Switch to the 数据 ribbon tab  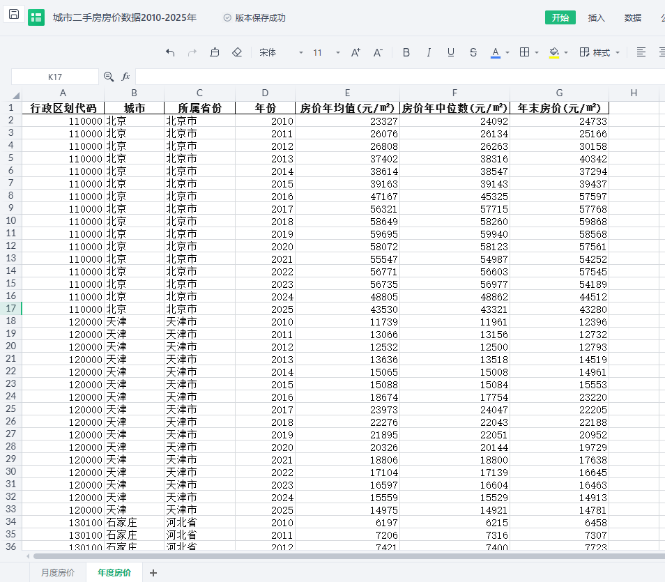(x=633, y=17)
